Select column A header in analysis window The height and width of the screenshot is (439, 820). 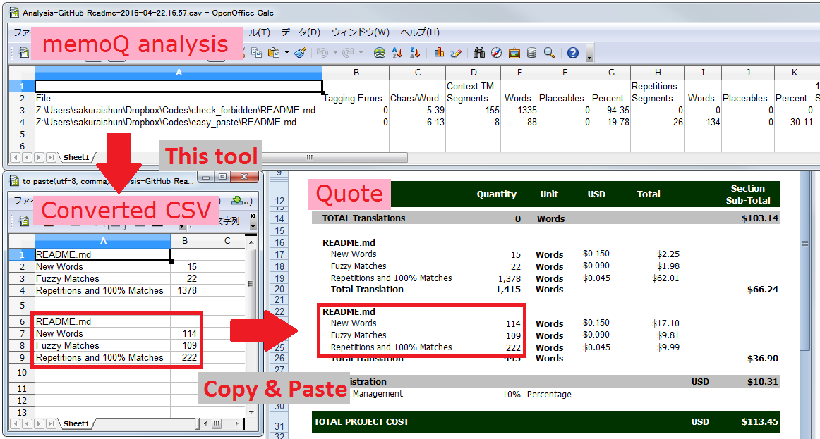pyautogui.click(x=179, y=73)
